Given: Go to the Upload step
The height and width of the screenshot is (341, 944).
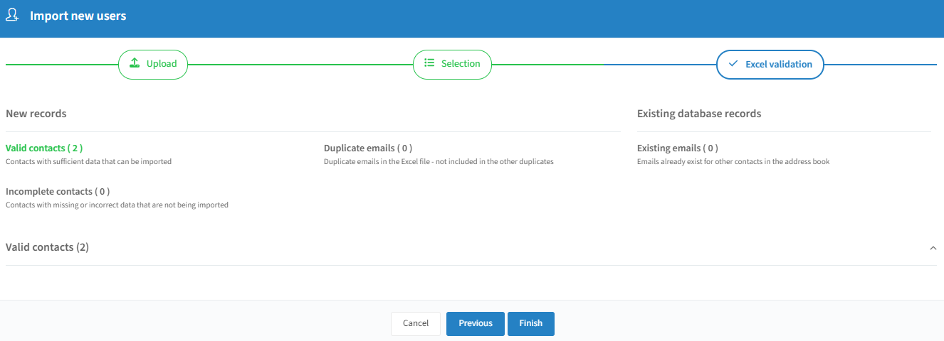Looking at the screenshot, I should (x=152, y=64).
